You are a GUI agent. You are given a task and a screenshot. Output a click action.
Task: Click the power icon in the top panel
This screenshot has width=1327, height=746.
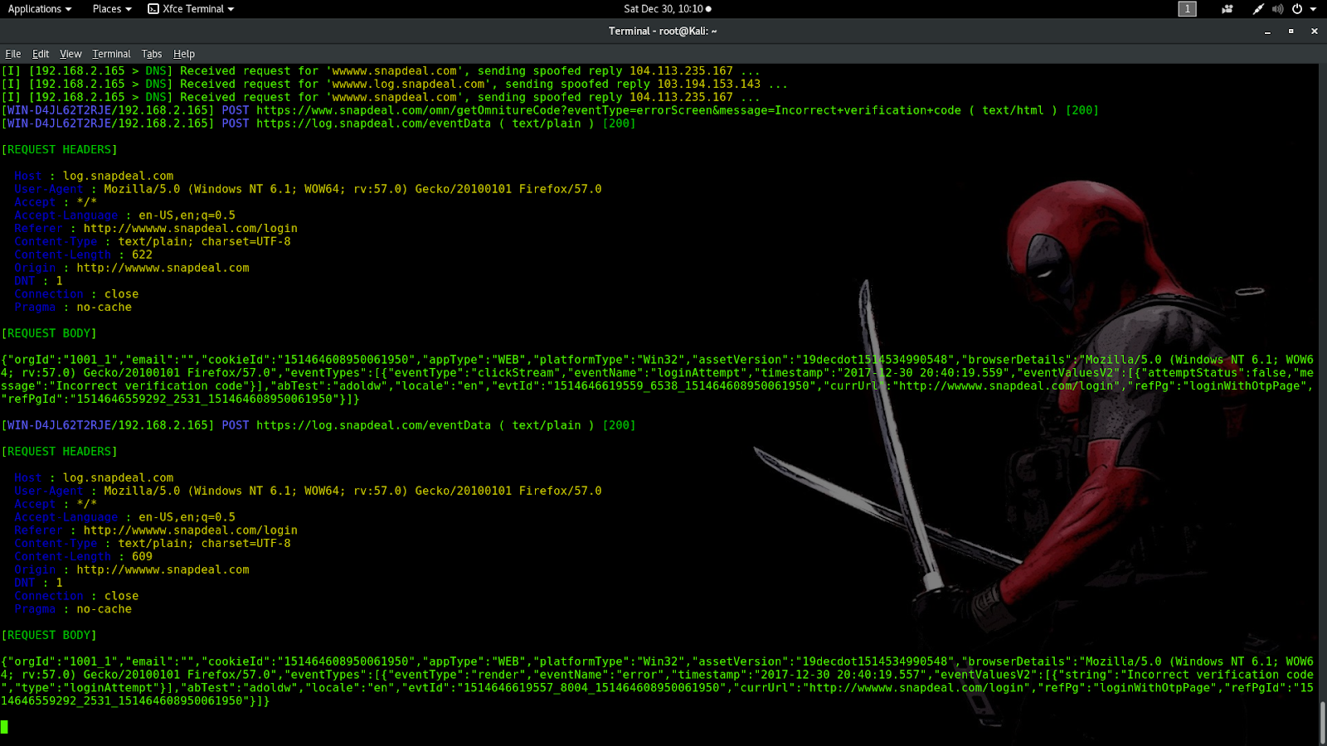pyautogui.click(x=1297, y=9)
